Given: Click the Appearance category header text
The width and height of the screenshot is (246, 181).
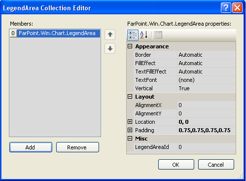Looking at the screenshot, I should pos(152,46).
